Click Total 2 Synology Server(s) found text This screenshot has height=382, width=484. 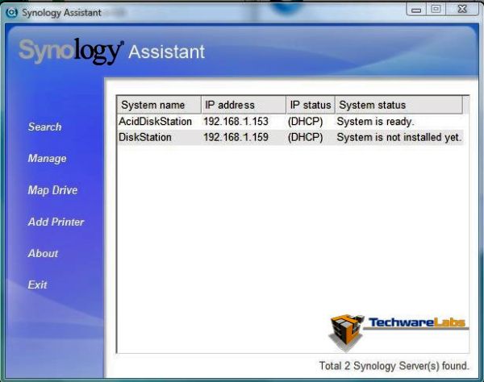pos(394,366)
